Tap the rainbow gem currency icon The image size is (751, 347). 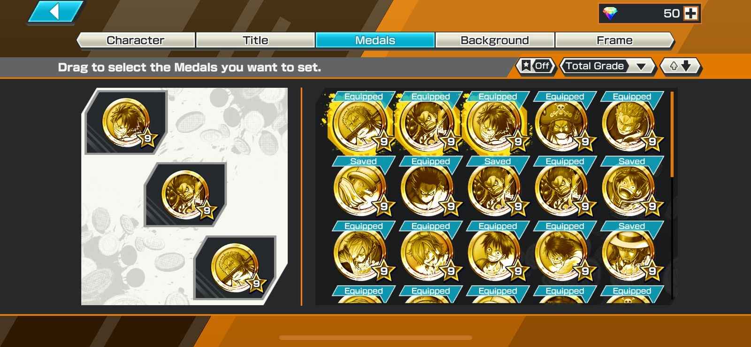tap(610, 14)
